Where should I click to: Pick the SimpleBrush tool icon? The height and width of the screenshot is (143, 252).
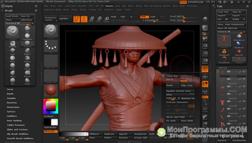pos(224,52)
